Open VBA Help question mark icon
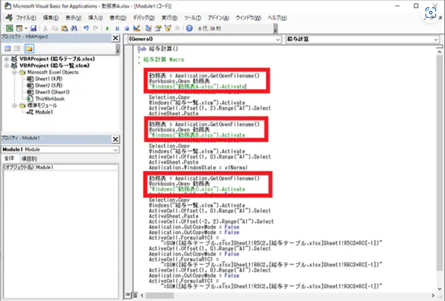This screenshot has height=301, width=445. pos(189,28)
